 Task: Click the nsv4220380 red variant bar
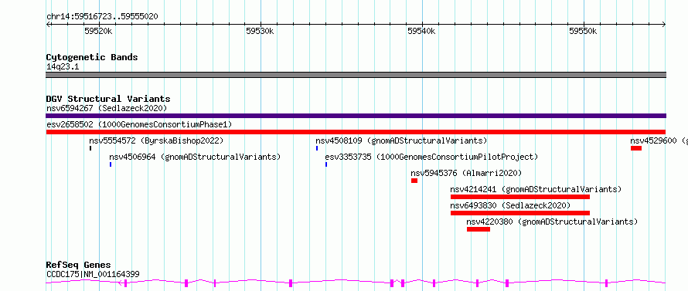(479, 229)
